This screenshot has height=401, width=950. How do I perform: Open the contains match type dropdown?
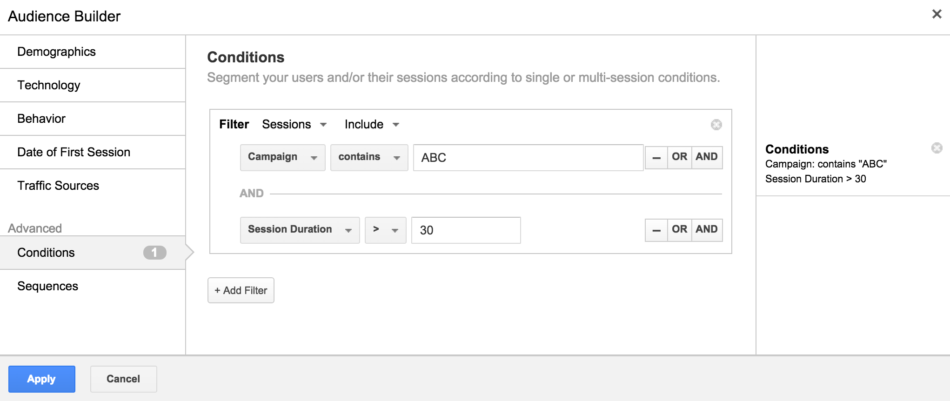(x=369, y=158)
